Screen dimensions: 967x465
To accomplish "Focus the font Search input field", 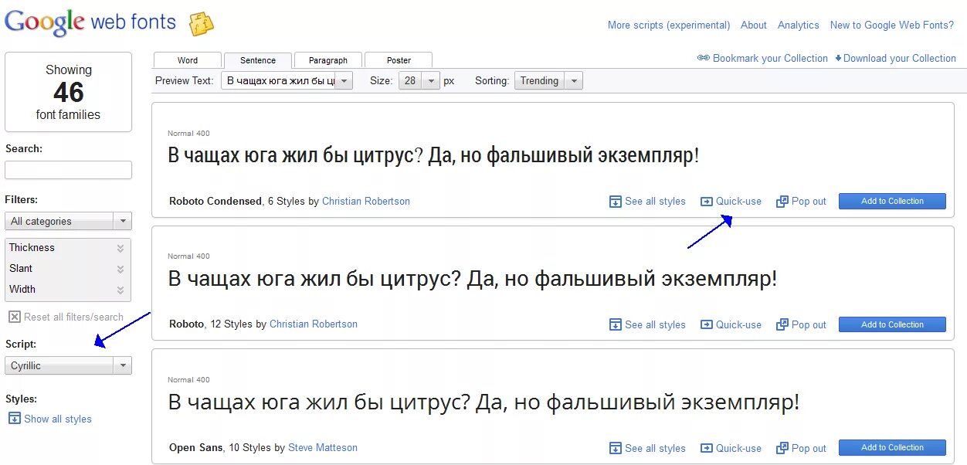I will [69, 170].
